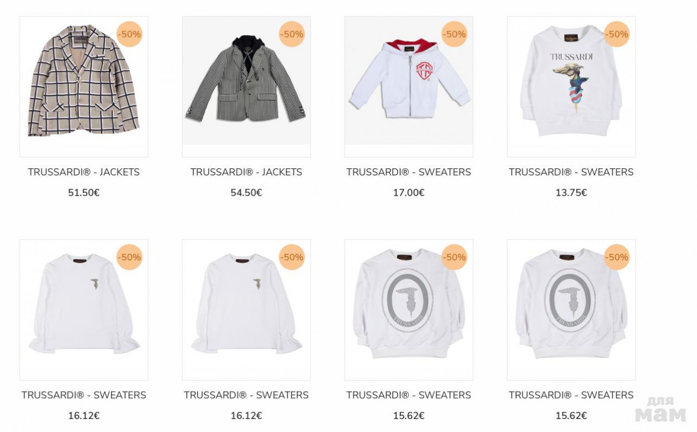Click the 13.75€ price label

pos(571,193)
